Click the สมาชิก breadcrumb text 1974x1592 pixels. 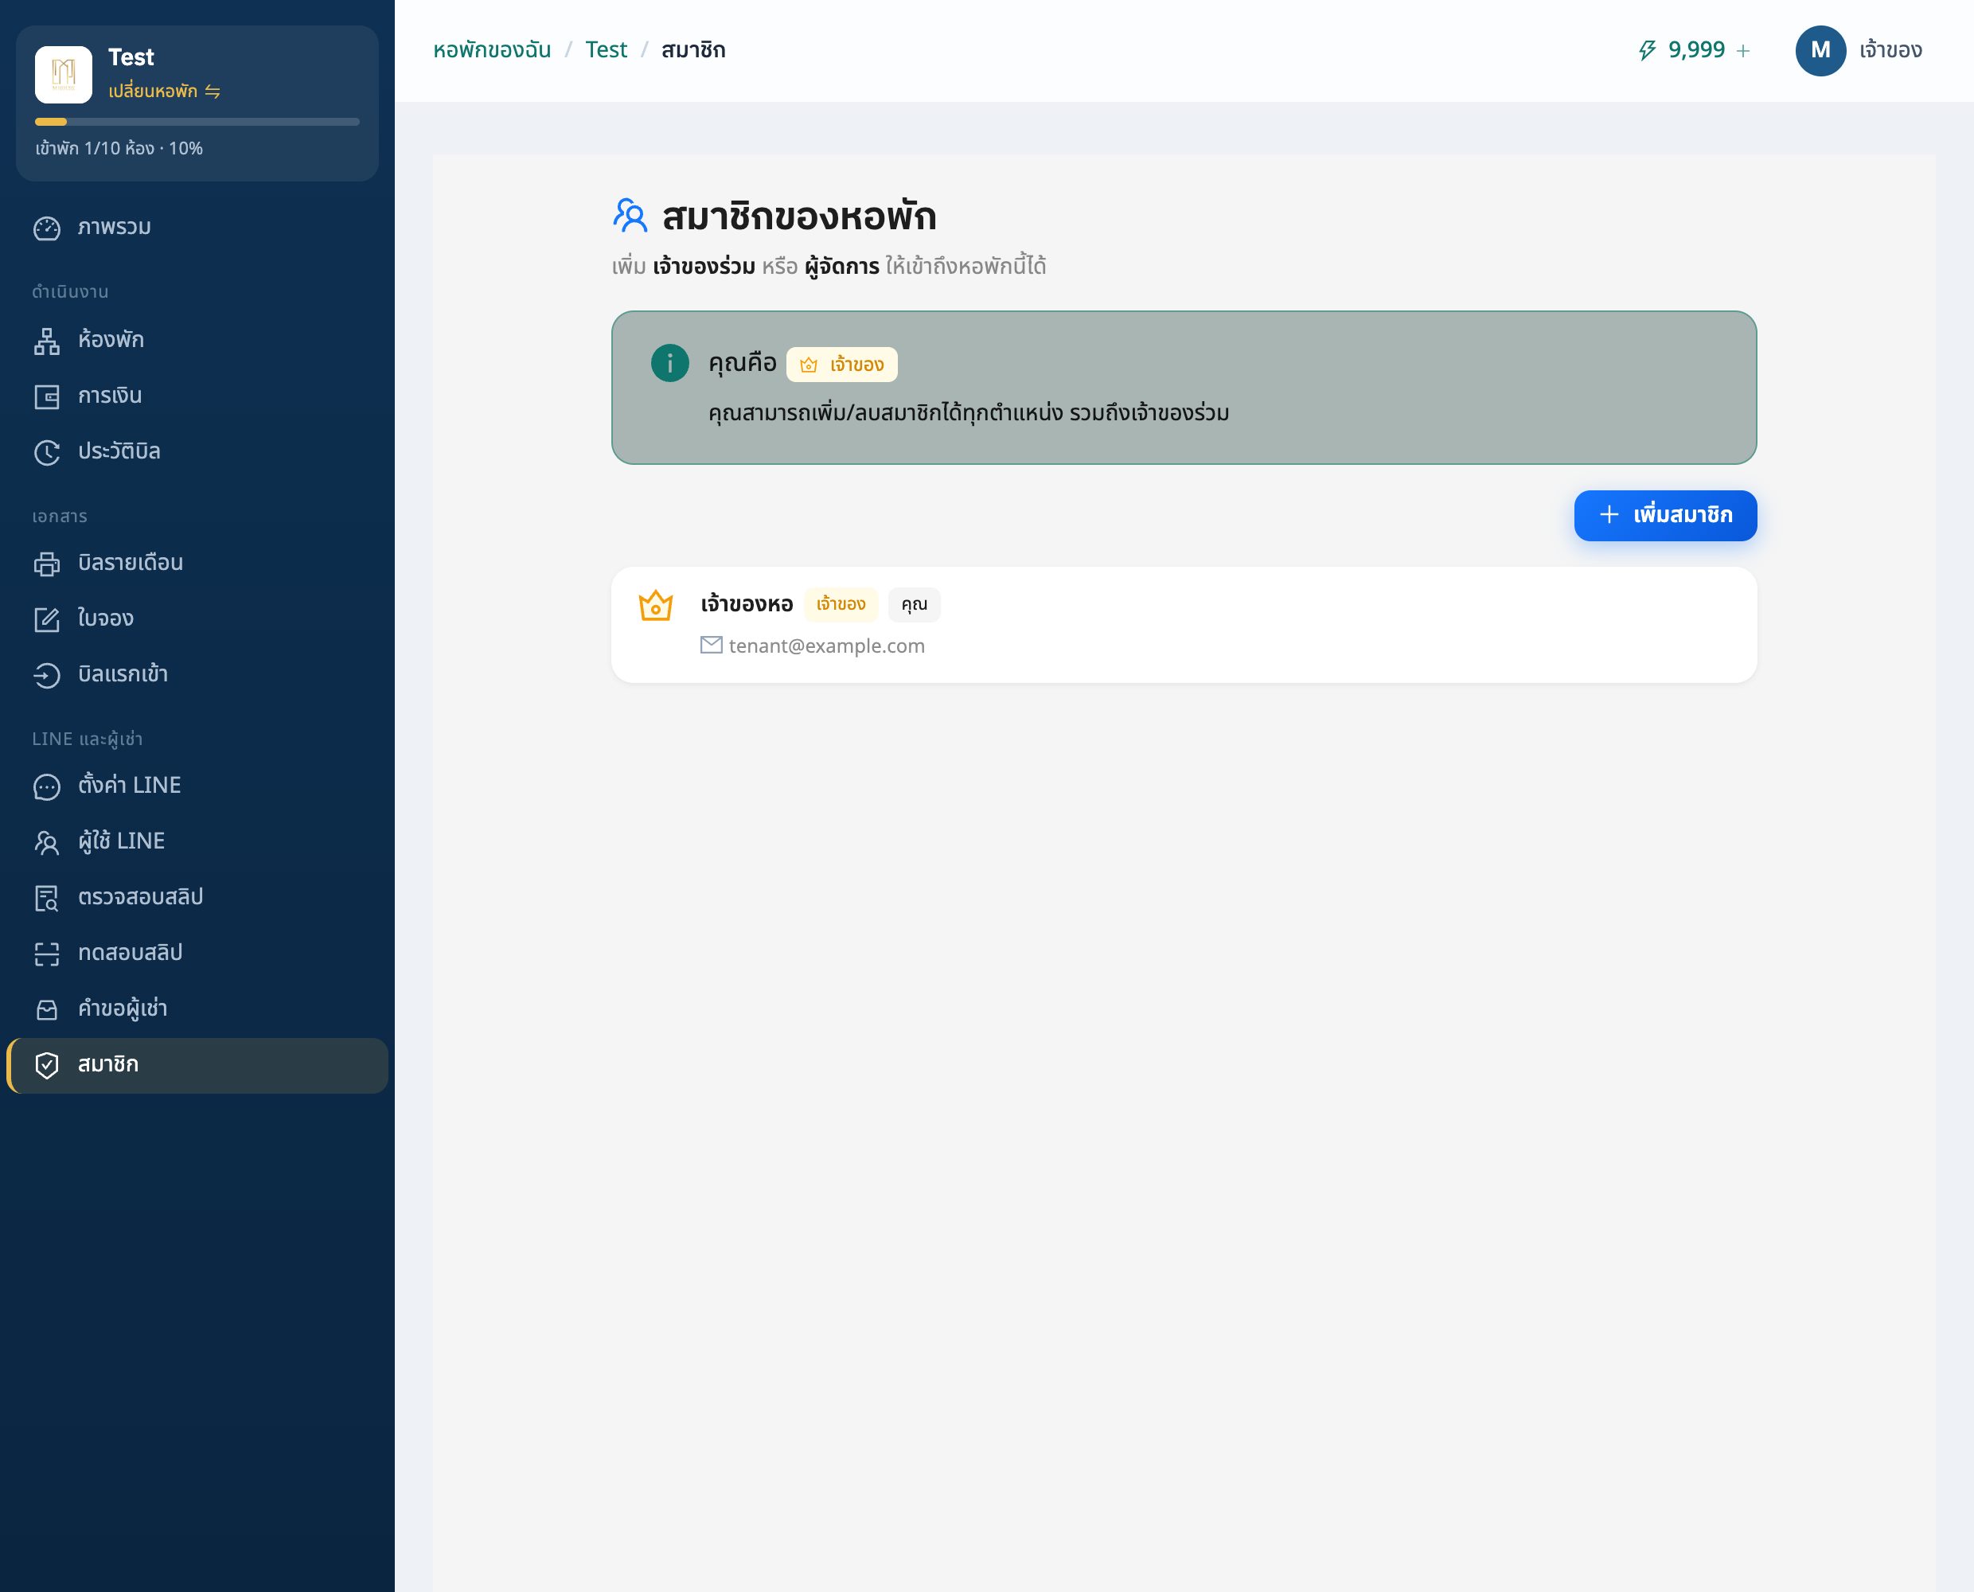click(x=693, y=50)
